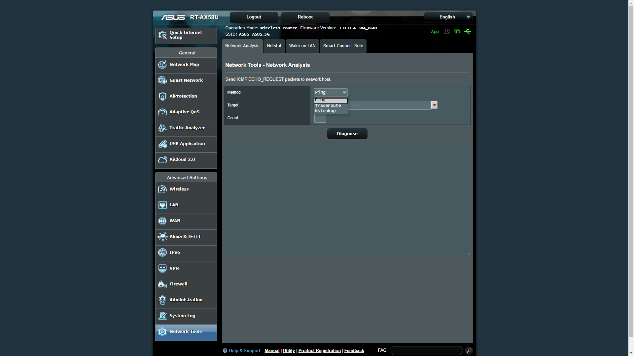
Task: Click the FAQ search input field
Action: (x=426, y=350)
